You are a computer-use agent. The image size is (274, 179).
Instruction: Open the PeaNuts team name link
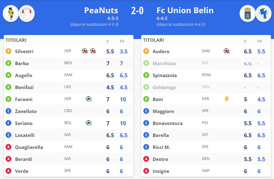click(101, 10)
